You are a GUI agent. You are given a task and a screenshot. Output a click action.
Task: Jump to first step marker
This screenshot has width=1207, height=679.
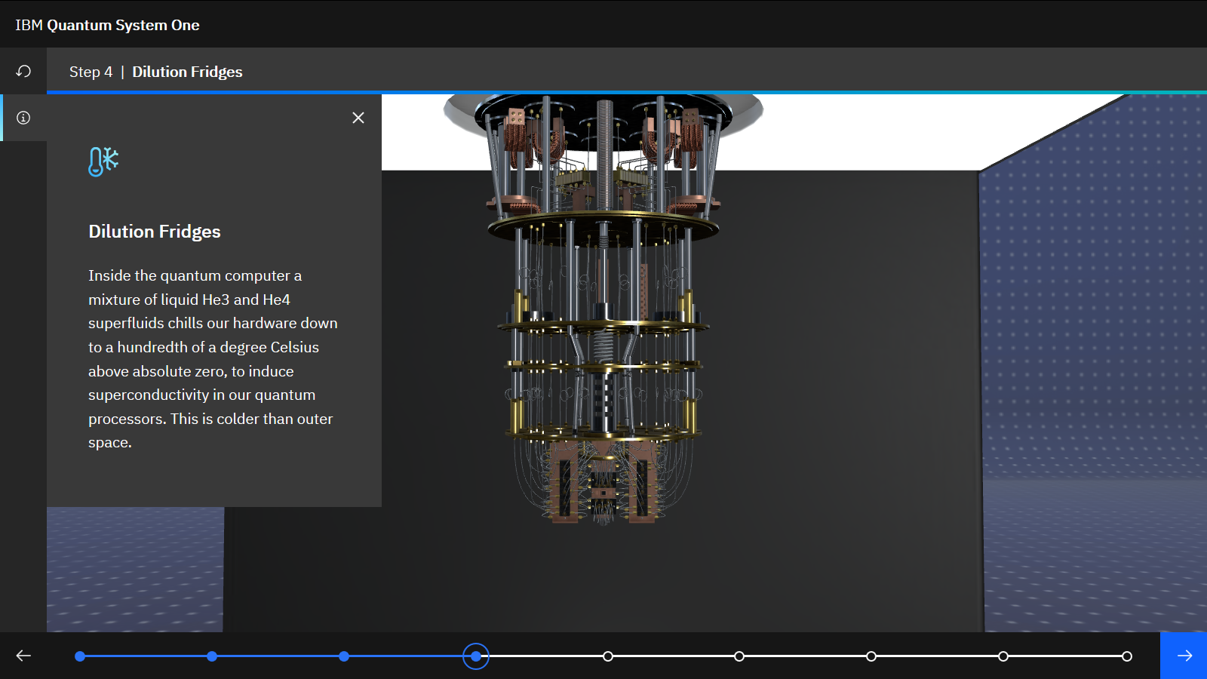[x=80, y=656]
